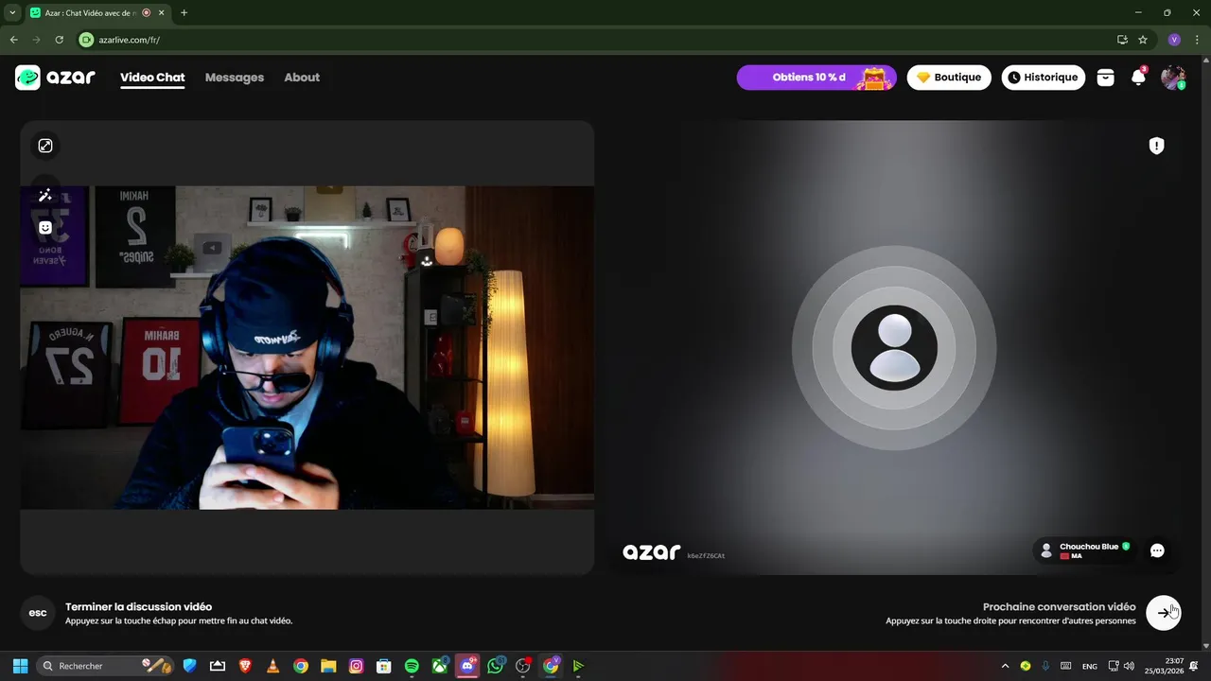Switch to the Messages tab
Image resolution: width=1211 pixels, height=681 pixels.
click(x=235, y=78)
